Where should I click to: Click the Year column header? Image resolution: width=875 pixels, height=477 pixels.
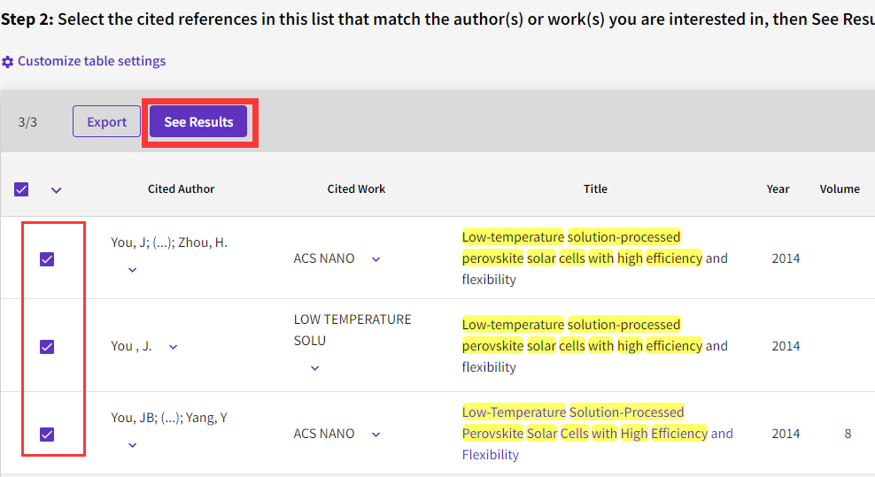click(x=778, y=188)
